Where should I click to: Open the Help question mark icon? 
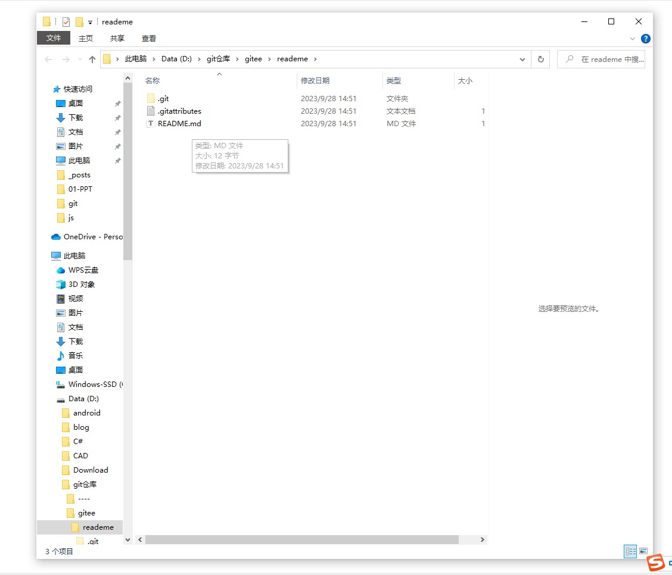tap(645, 39)
